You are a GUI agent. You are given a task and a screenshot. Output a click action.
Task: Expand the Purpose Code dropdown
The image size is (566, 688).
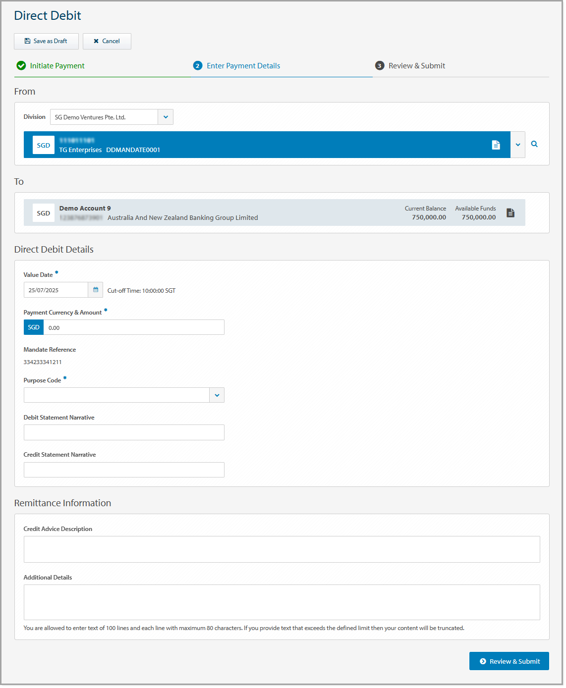click(x=217, y=395)
